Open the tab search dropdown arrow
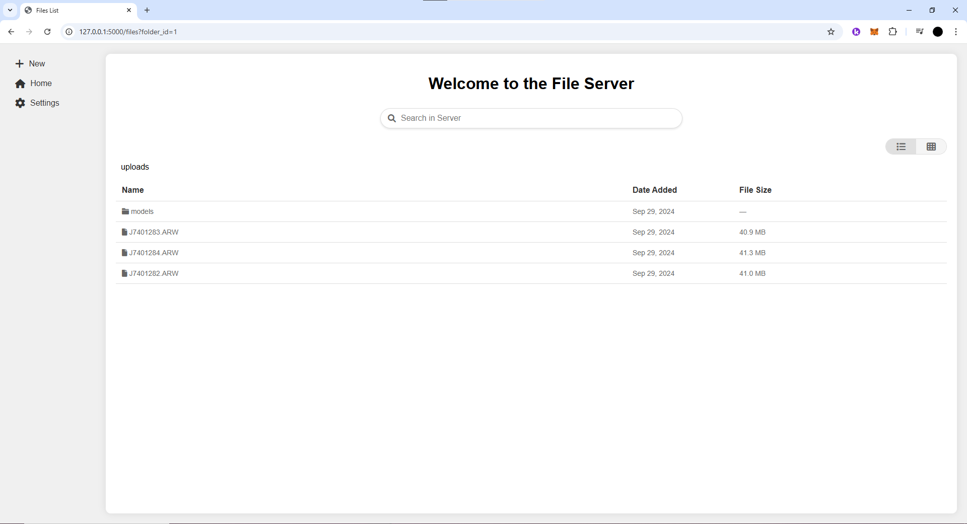The image size is (967, 524). 10,10
